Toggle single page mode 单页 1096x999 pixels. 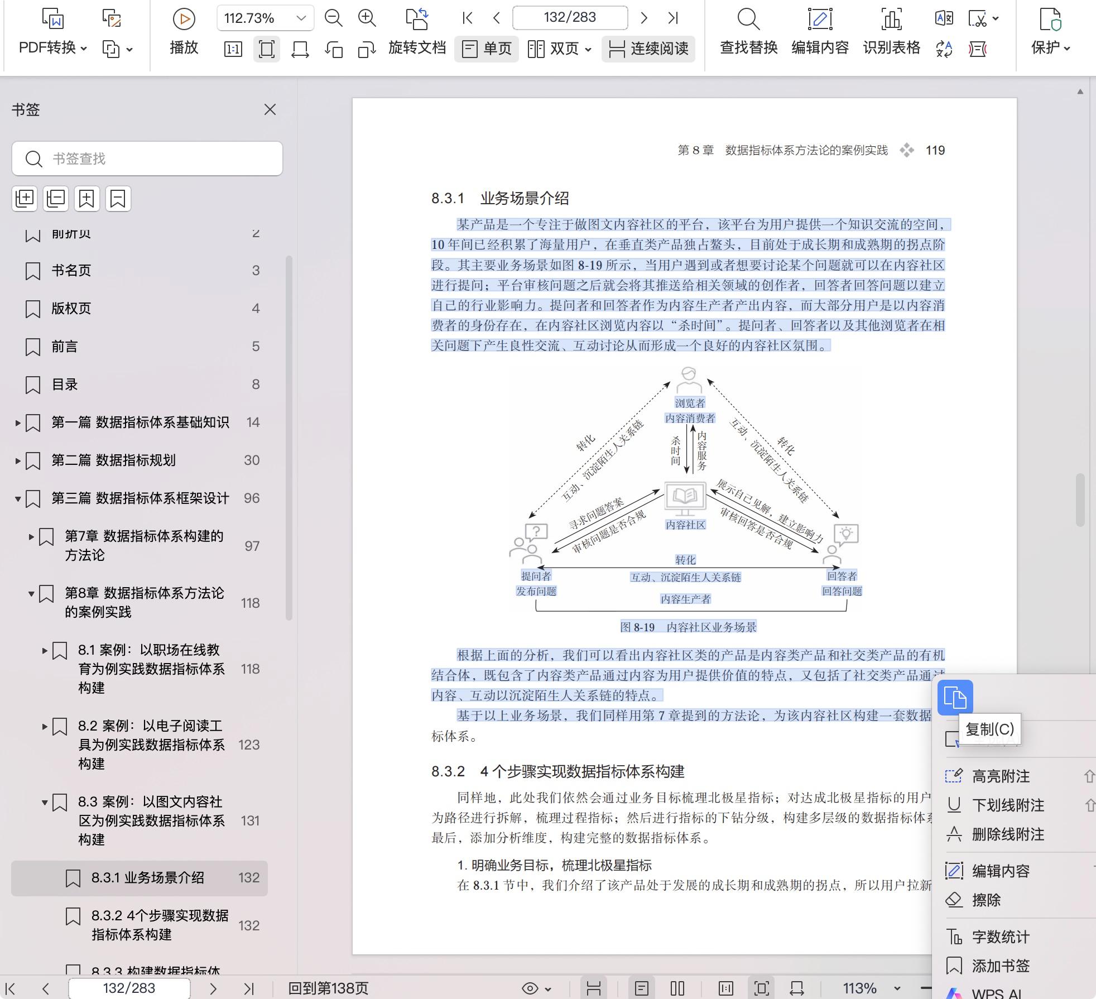point(487,49)
